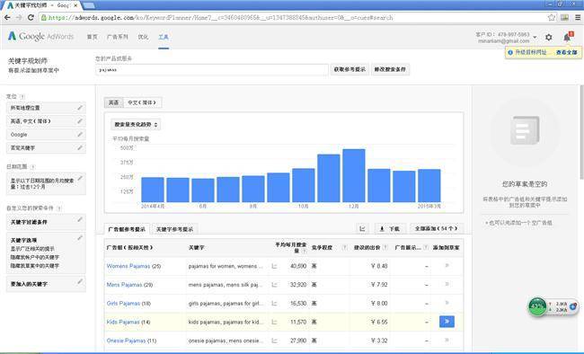This screenshot has width=584, height=354.
Task: Open the tools tab in navigation
Action: tap(164, 37)
